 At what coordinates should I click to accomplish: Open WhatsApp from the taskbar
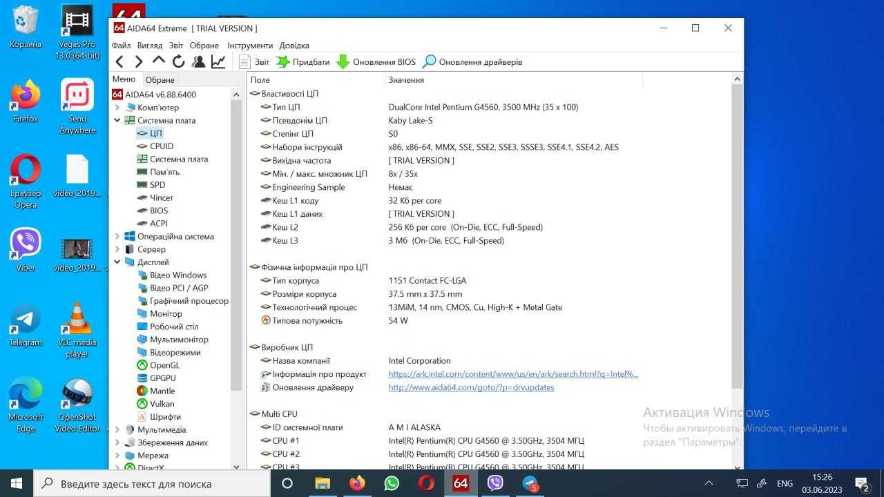click(x=392, y=483)
